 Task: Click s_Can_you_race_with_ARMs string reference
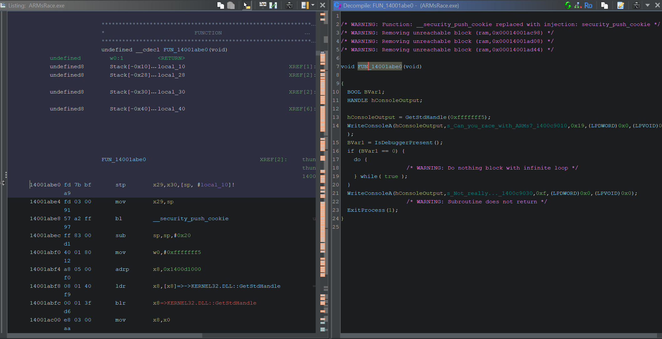coord(507,126)
